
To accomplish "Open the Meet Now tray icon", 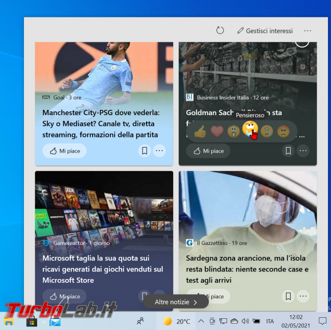I will (x=212, y=321).
